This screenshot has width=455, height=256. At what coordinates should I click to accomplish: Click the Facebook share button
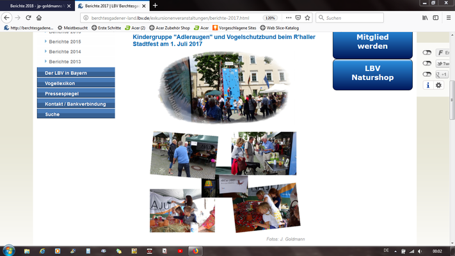point(443,52)
